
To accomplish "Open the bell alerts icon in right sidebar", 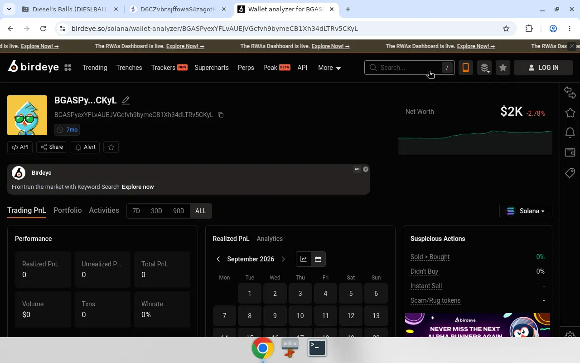I will coord(570,132).
